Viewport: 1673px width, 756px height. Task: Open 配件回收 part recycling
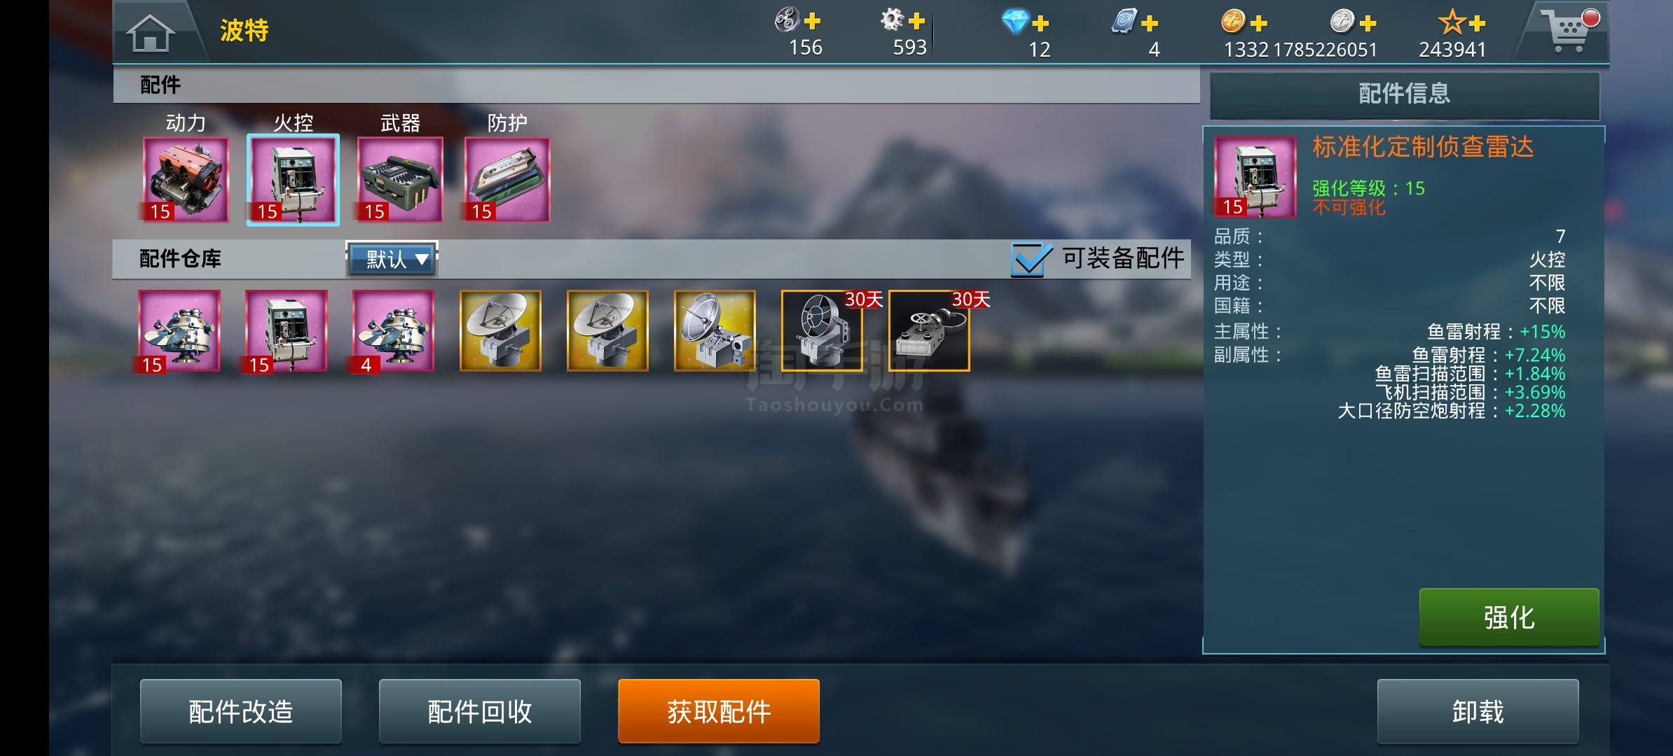[x=480, y=711]
